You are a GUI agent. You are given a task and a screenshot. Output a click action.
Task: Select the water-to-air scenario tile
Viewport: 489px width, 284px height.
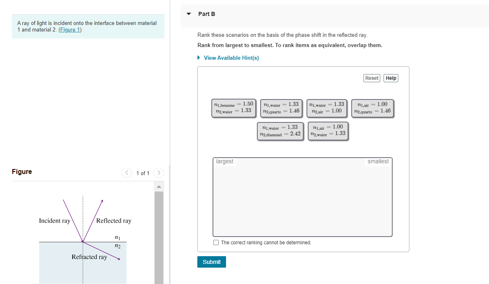327,108
